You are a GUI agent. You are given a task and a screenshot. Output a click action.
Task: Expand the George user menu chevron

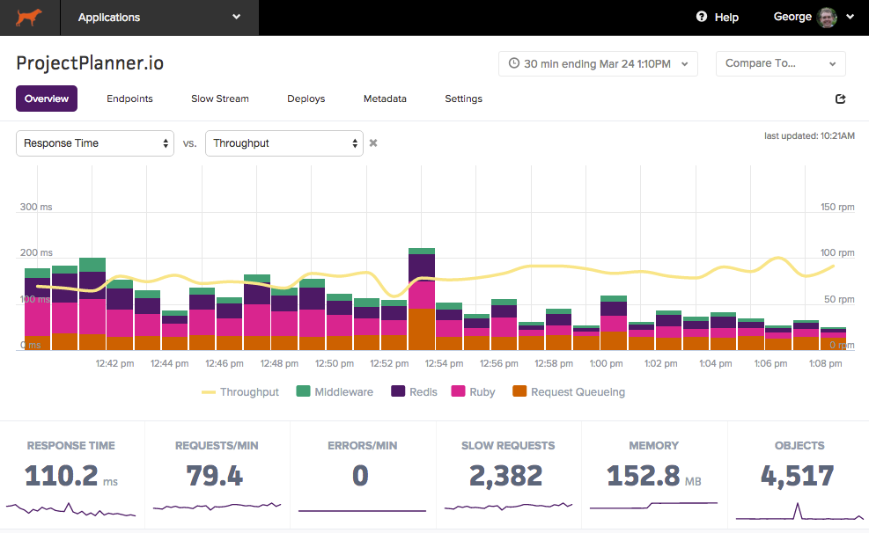[x=851, y=17]
